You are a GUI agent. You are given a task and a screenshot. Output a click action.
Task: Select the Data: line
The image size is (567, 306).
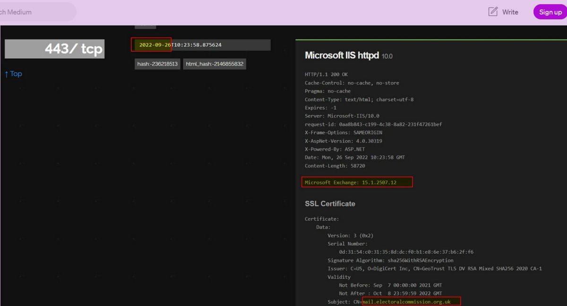(x=324, y=227)
